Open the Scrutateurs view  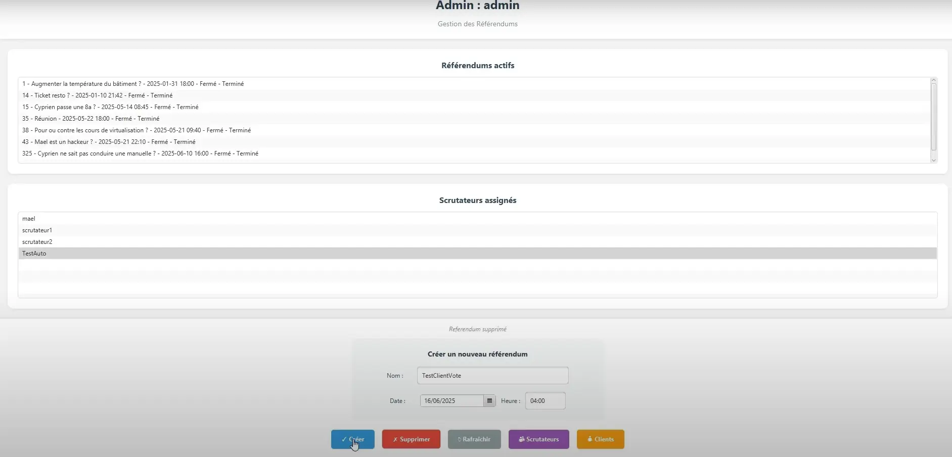(x=538, y=439)
